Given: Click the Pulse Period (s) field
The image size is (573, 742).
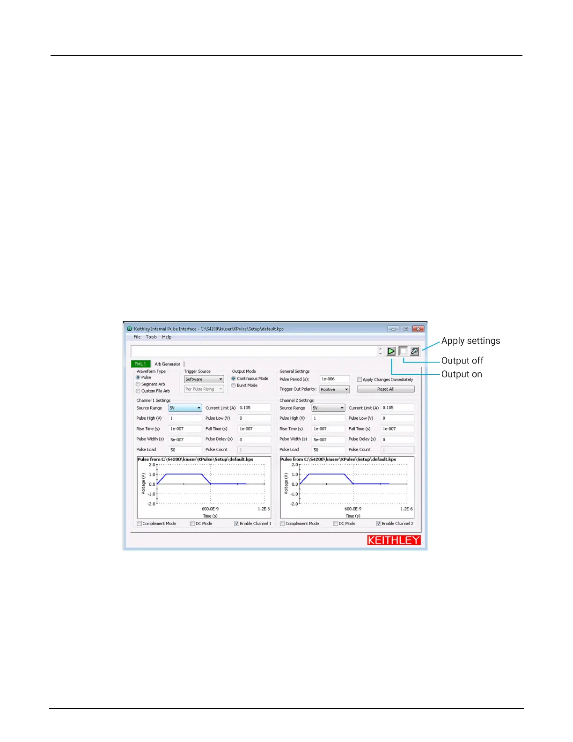Looking at the screenshot, I should tap(335, 379).
